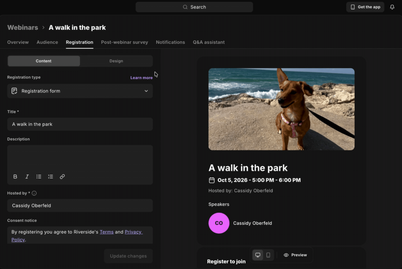Open notifications bell in top bar
The width and height of the screenshot is (402, 269).
point(392,7)
